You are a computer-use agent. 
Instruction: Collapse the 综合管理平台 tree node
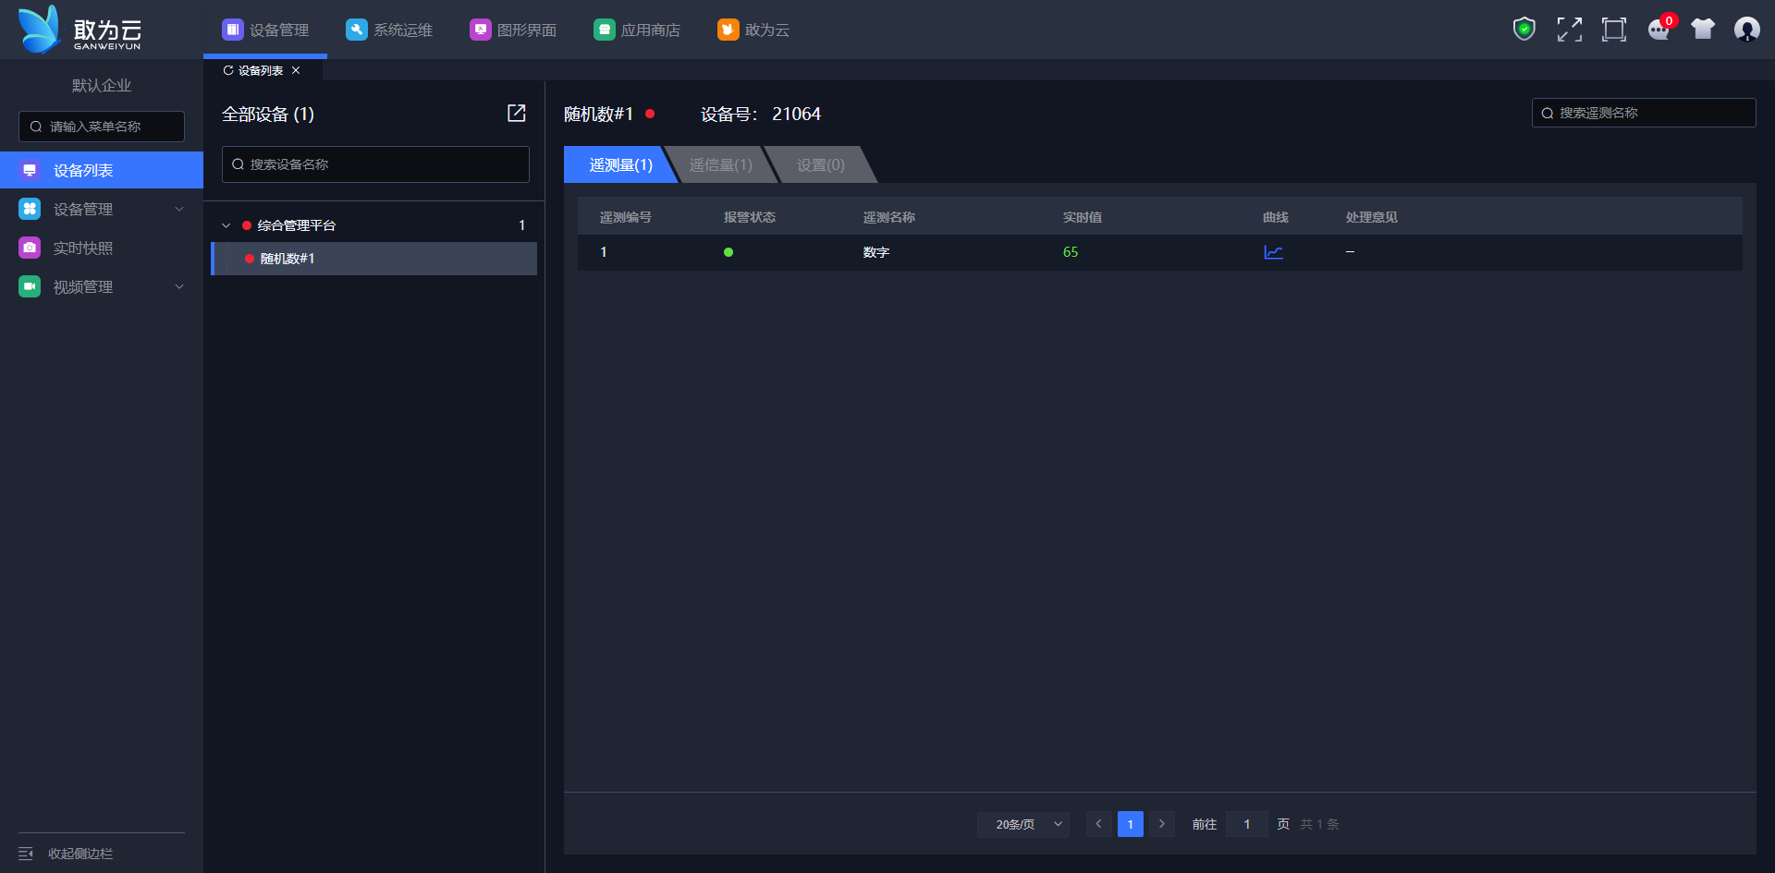(226, 225)
